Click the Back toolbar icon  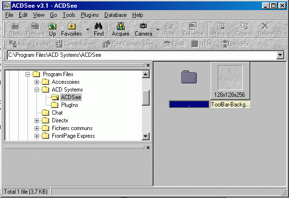point(15,26)
